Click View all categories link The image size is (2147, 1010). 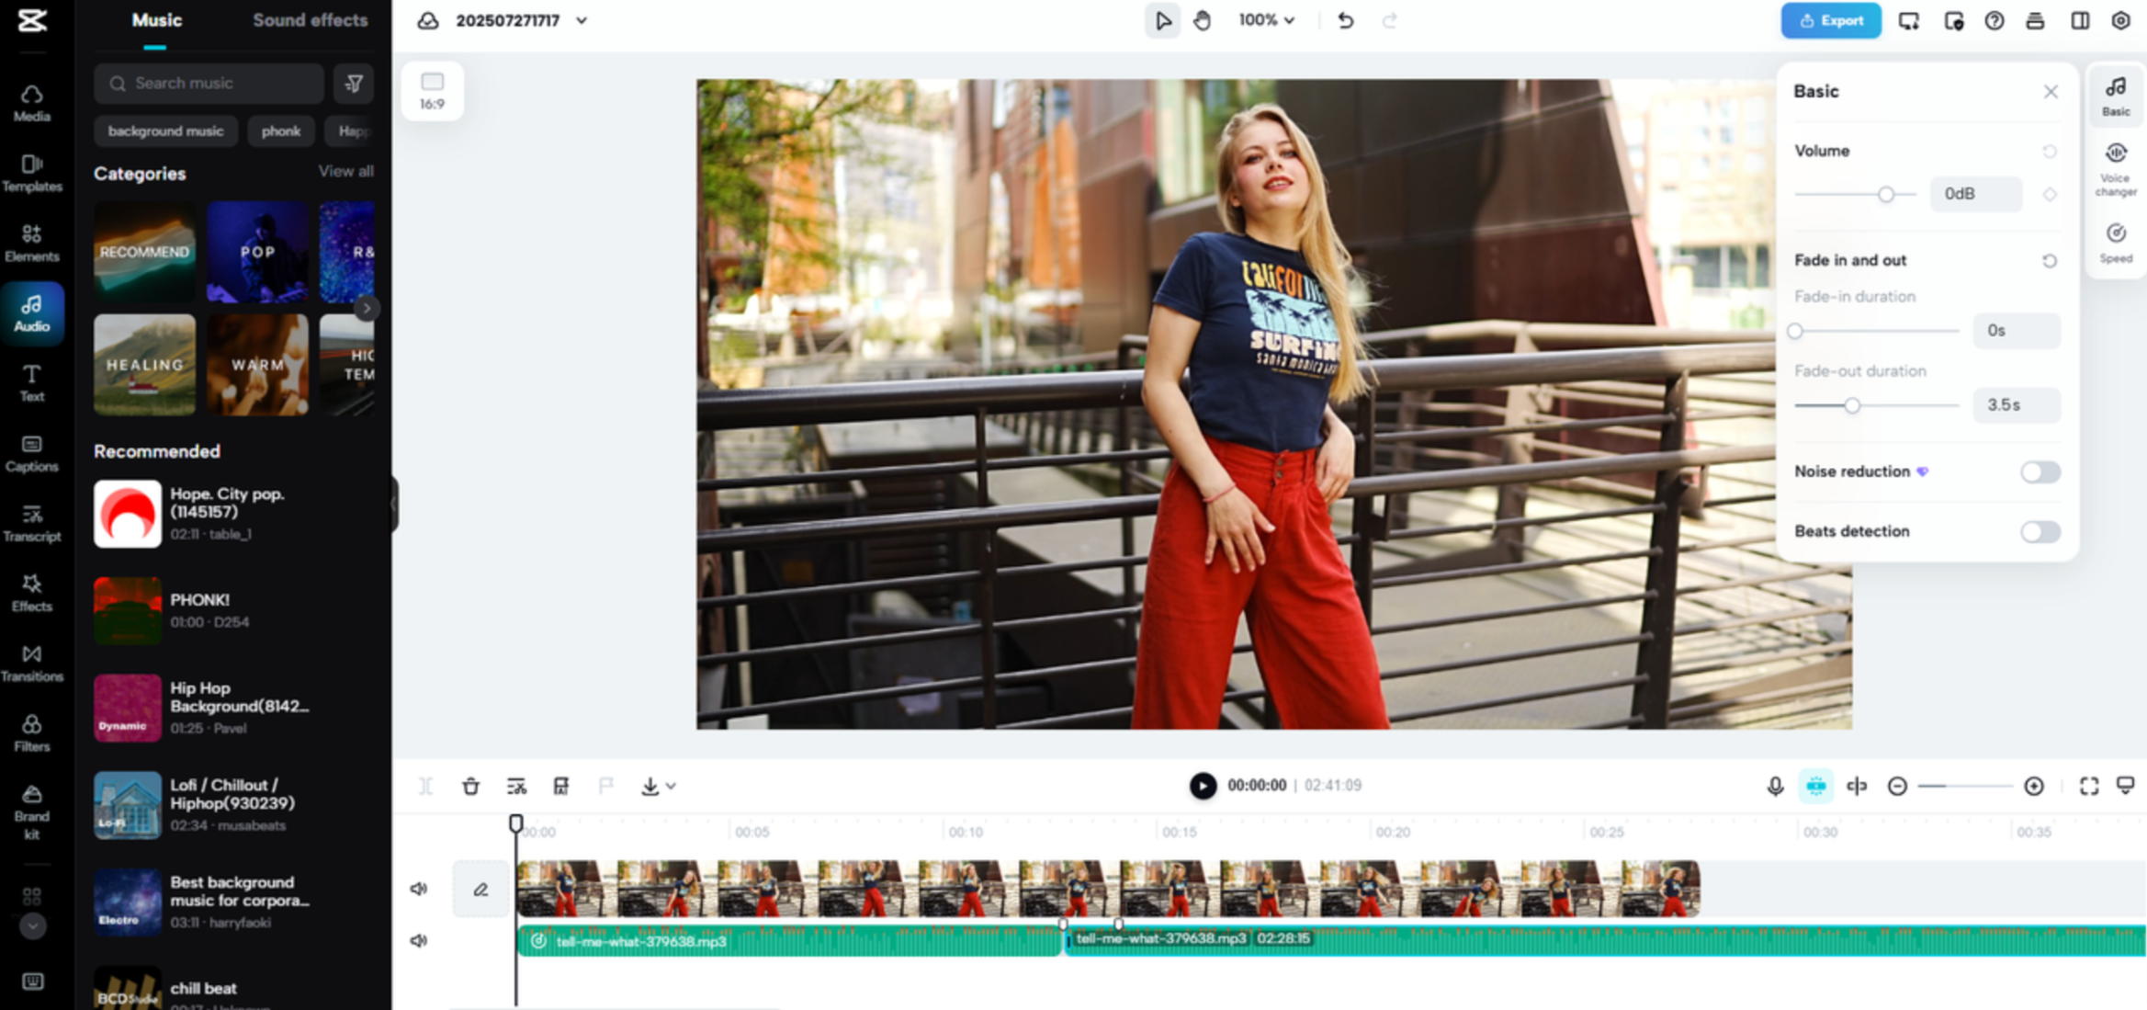pos(345,172)
